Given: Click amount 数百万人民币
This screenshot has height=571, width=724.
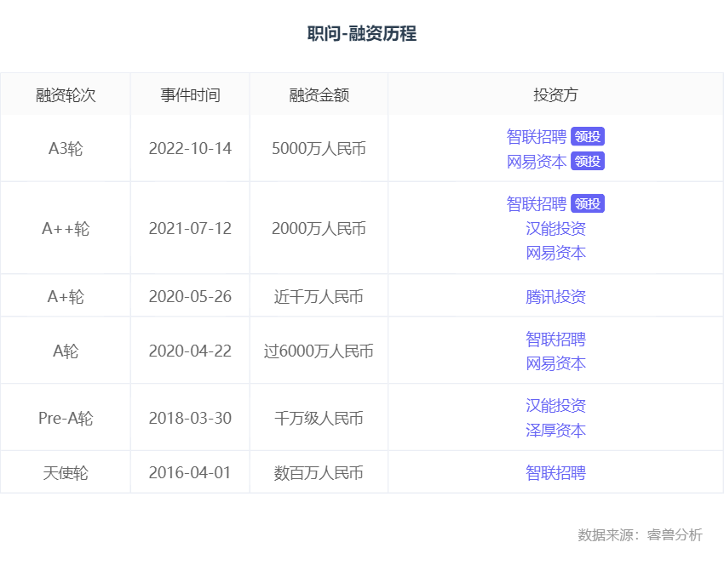Looking at the screenshot, I should [x=319, y=473].
